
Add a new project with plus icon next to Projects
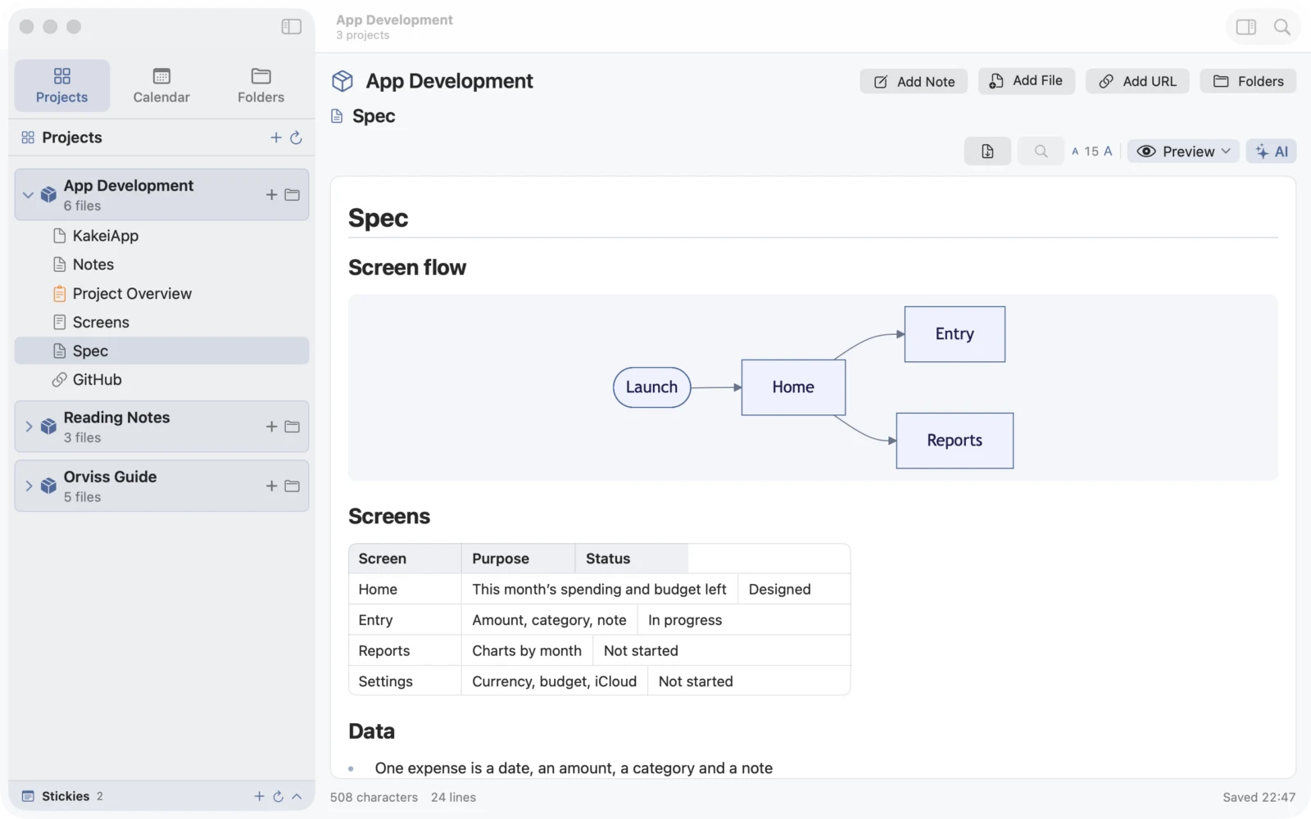click(276, 138)
